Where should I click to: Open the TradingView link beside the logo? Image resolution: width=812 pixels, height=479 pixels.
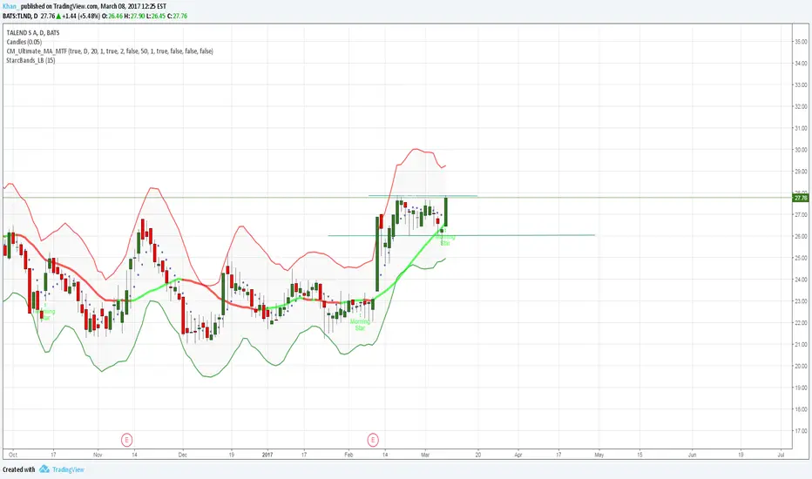(x=68, y=469)
